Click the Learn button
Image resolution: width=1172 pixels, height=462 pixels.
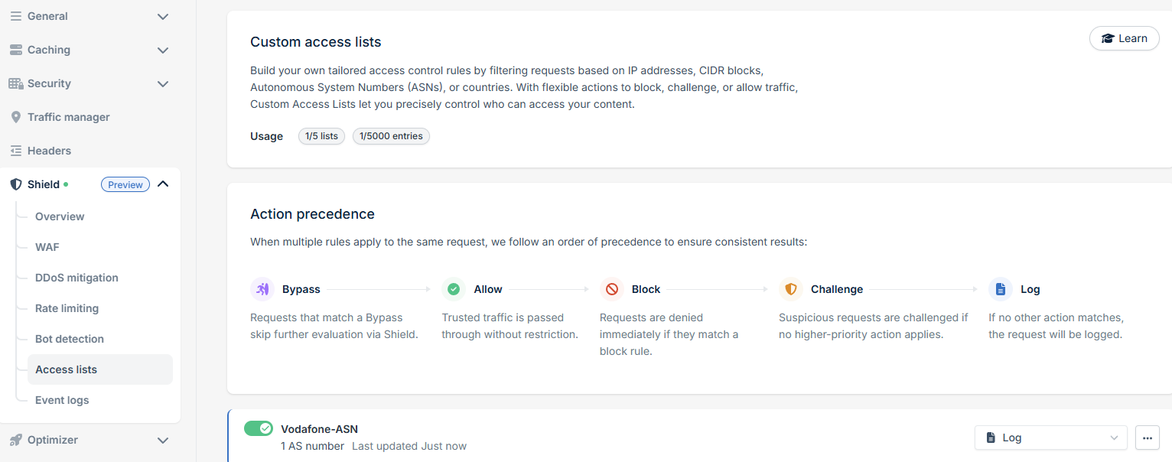pyautogui.click(x=1124, y=37)
